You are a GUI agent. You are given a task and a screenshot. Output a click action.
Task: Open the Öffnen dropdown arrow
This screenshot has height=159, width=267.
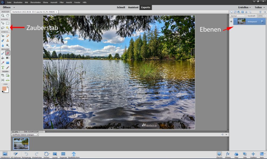[14, 7]
